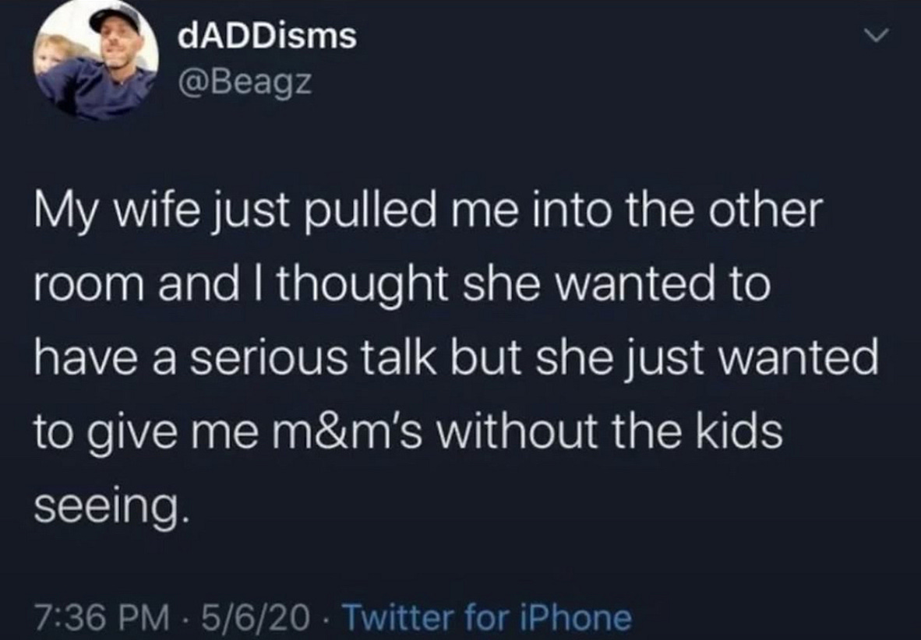Open the dADDisms display name profile
The height and width of the screenshot is (640, 921).
click(x=267, y=36)
